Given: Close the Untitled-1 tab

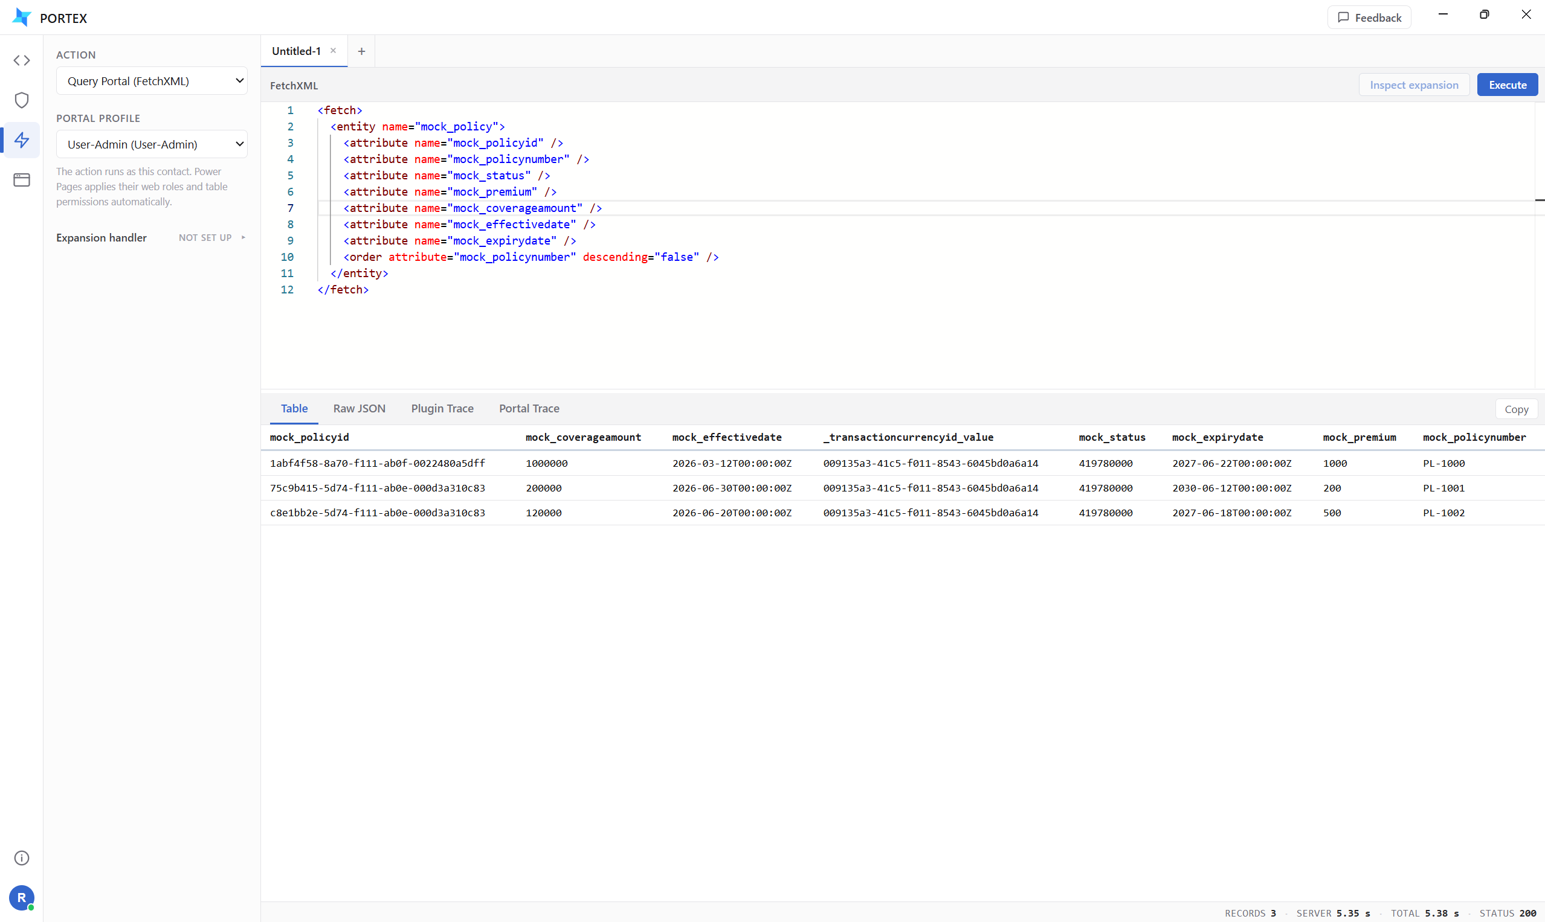Looking at the screenshot, I should click(x=334, y=51).
